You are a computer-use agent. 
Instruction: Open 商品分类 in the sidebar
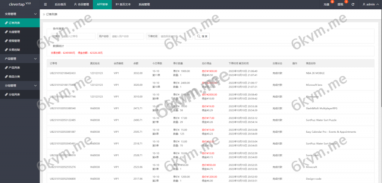click(14, 76)
